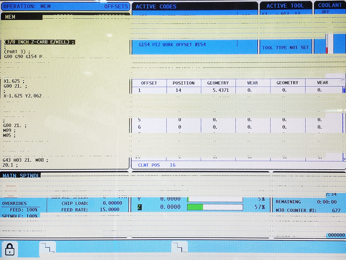Click the highlighted 3/8 INCH Z-CARB E/MILL line
The width and height of the screenshot is (346, 260).
[x=40, y=42]
